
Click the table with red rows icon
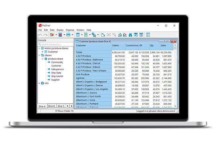(x=141, y=35)
